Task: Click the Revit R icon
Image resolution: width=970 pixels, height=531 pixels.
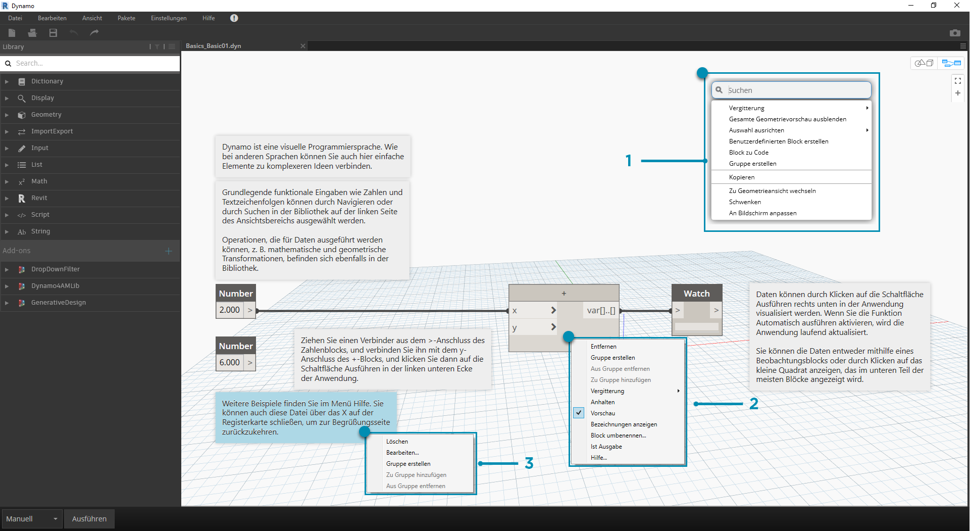Action: 22,198
